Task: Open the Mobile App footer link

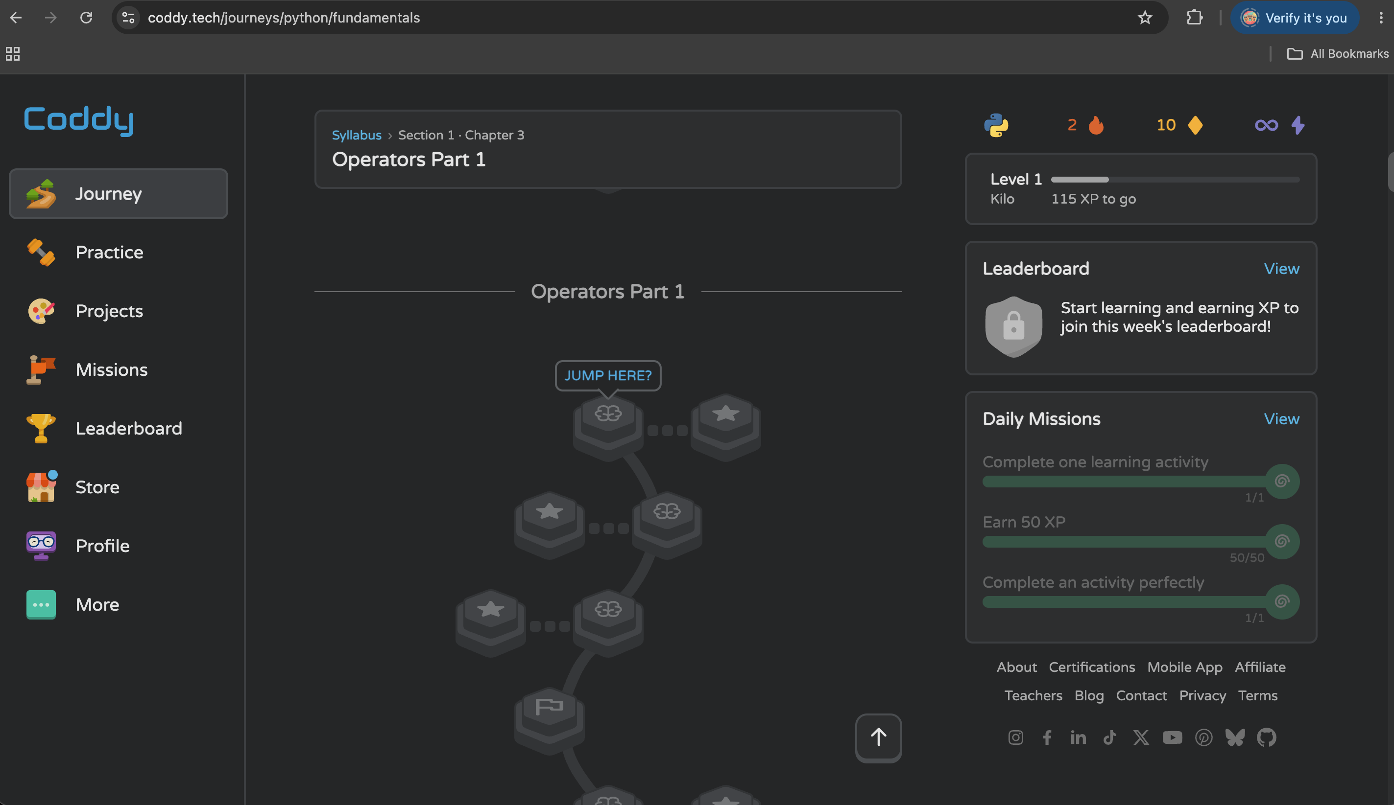Action: coord(1184,667)
